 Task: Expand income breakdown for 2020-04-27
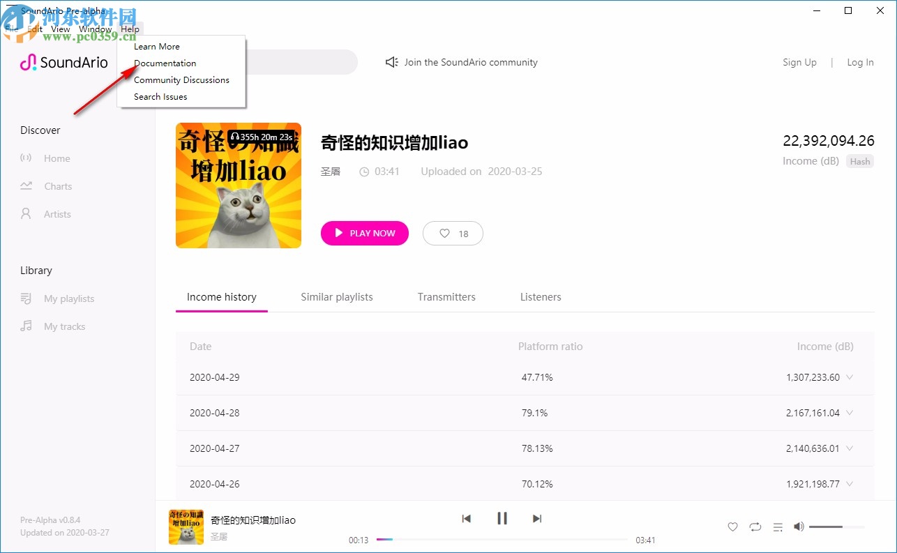pyautogui.click(x=850, y=448)
